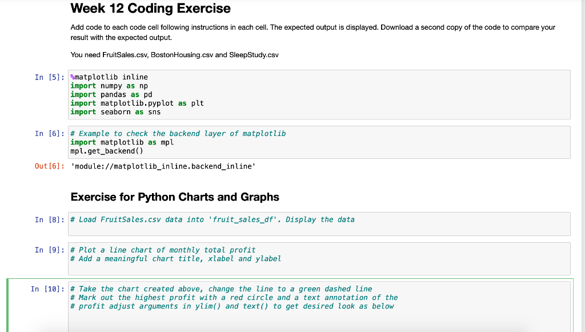
Task: Click the In [10] cell prompt
Action: 47,289
